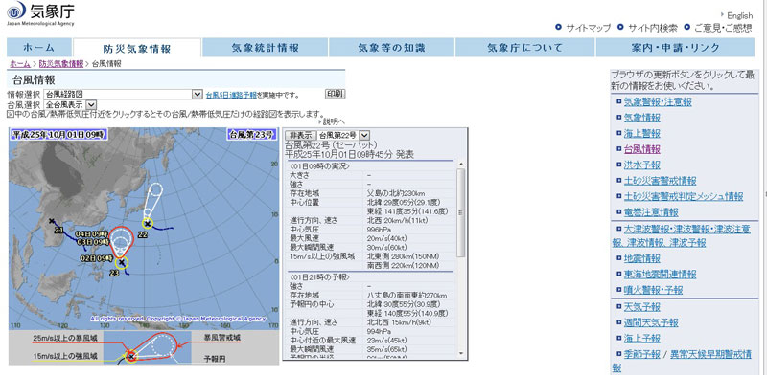Open the 気象警報・注意報 sidebar link
This screenshot has width=767, height=375.
[x=658, y=102]
